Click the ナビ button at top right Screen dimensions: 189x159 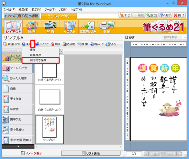(x=125, y=15)
